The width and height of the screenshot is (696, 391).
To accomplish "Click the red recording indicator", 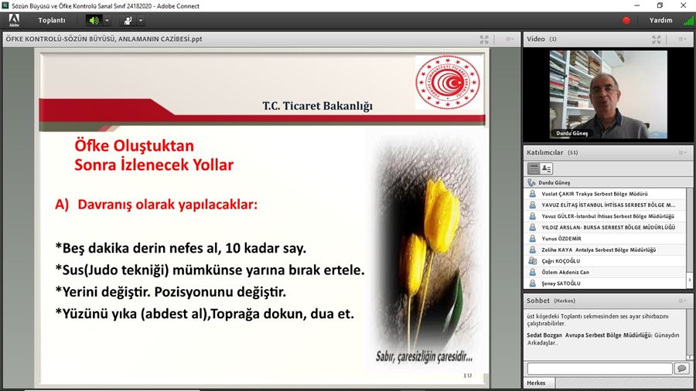I will pyautogui.click(x=626, y=21).
